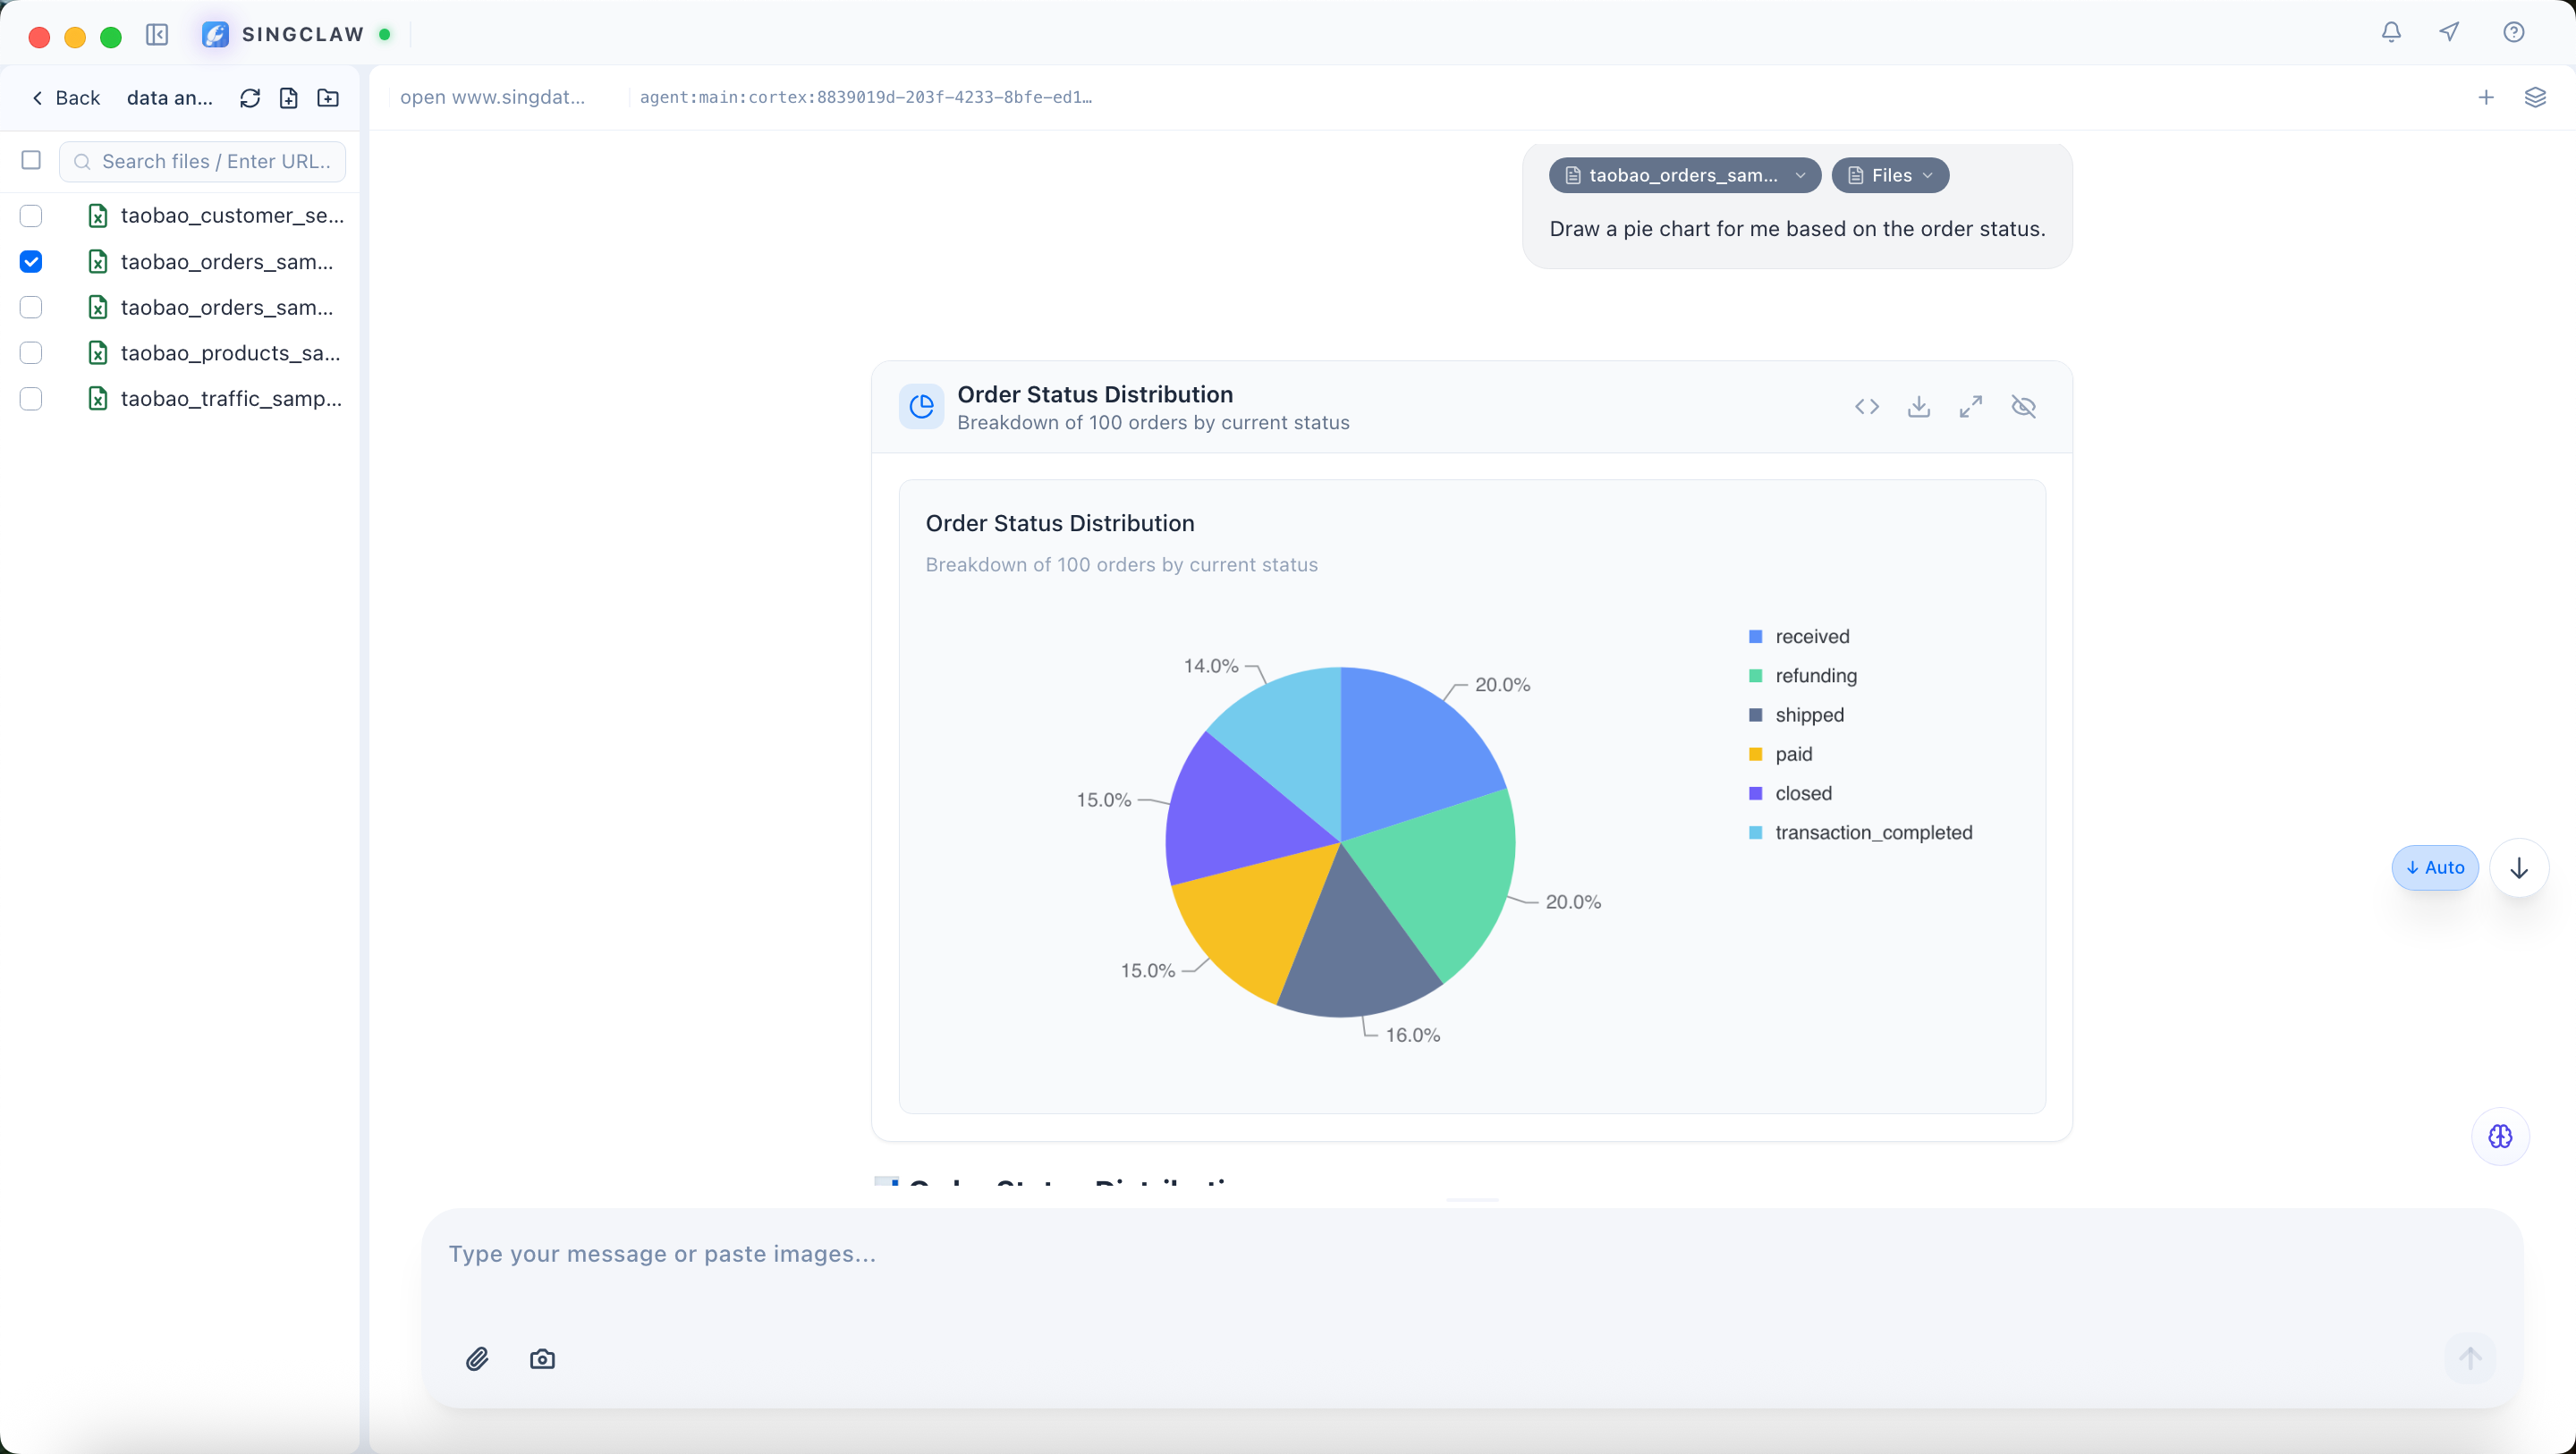Toggle the Auto scroll button
The height and width of the screenshot is (1454, 2576).
[x=2434, y=868]
